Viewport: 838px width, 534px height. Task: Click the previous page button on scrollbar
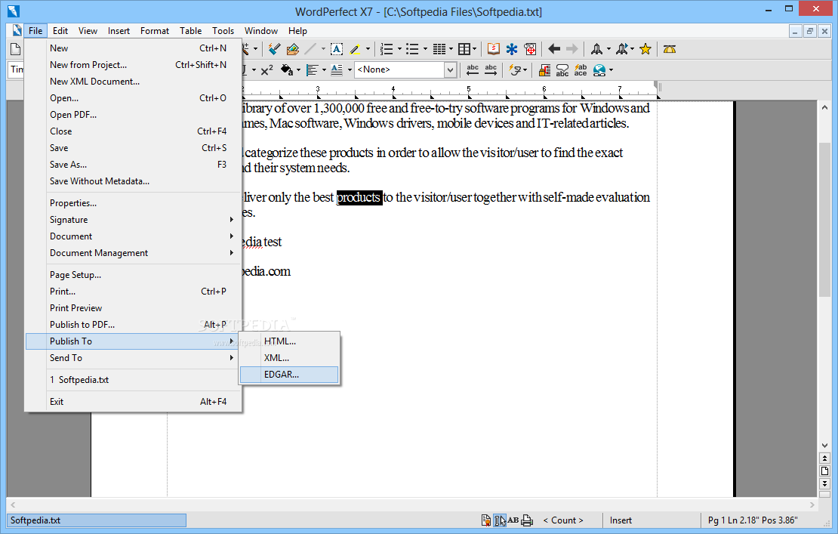tap(824, 458)
